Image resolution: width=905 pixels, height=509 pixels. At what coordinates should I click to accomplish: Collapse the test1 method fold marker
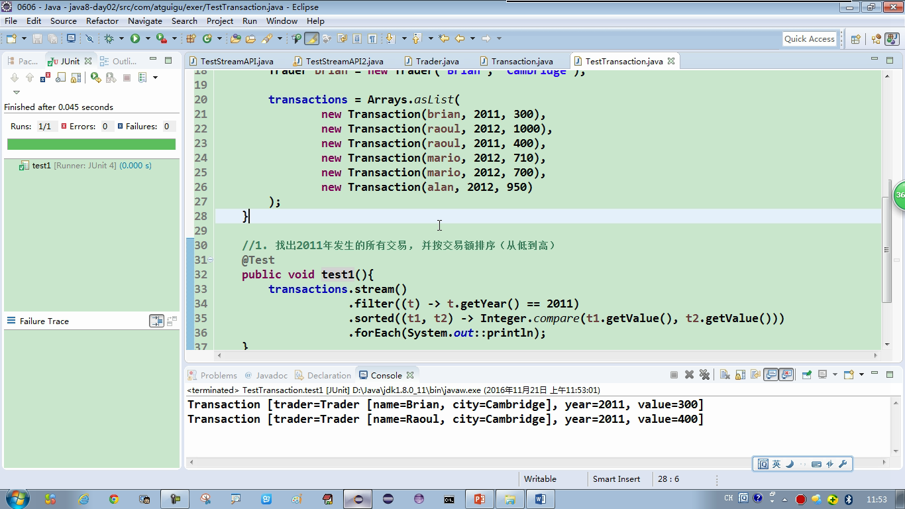[210, 260]
